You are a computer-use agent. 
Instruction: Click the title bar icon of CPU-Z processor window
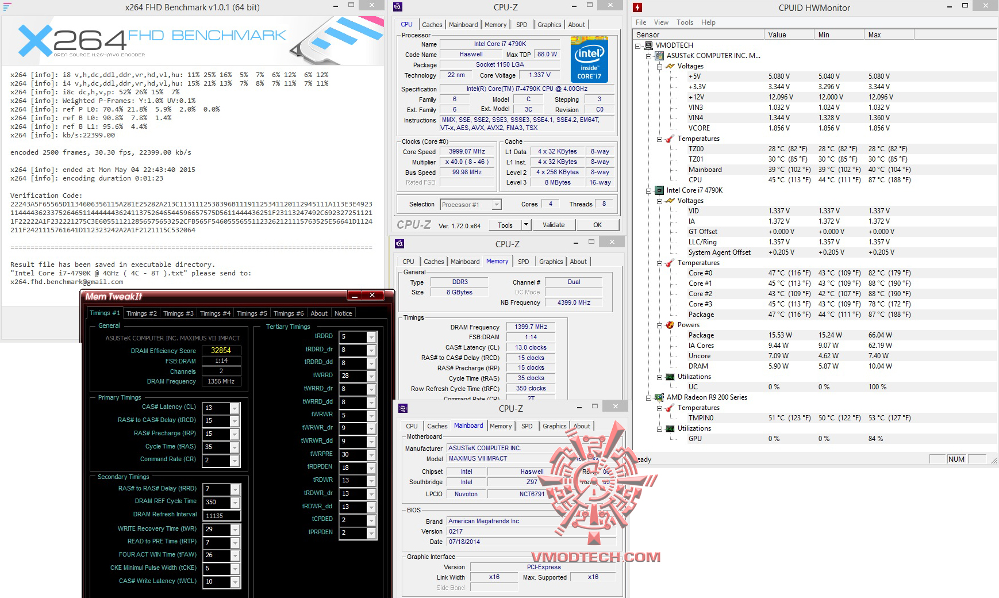click(398, 7)
